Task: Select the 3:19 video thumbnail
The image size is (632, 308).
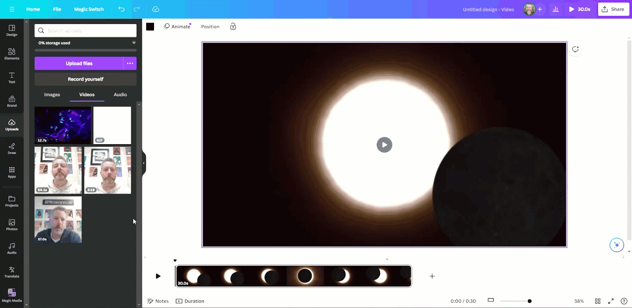Action: click(107, 170)
